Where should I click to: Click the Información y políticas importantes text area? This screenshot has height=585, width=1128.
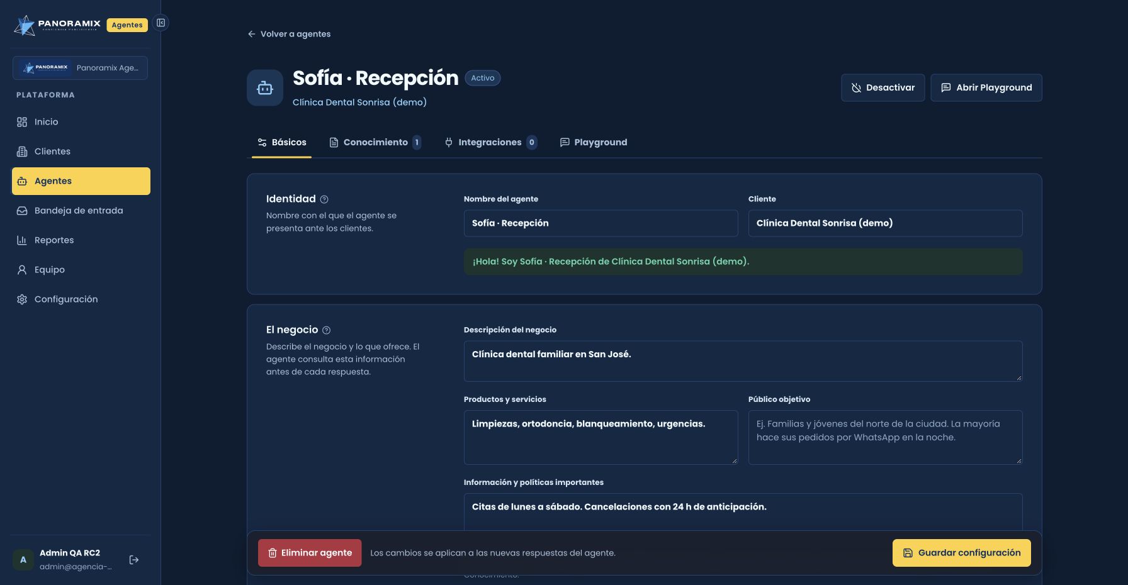(743, 512)
